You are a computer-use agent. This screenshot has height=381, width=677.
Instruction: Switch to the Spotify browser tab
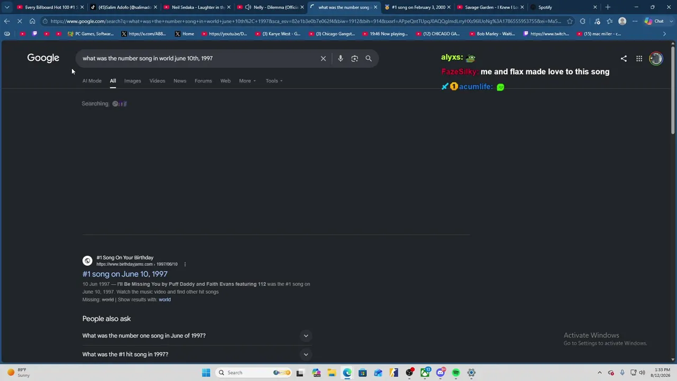click(563, 7)
